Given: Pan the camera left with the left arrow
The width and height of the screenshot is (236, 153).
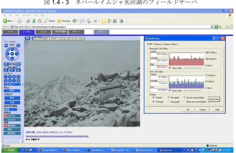Looking at the screenshot, I should coord(8,53).
